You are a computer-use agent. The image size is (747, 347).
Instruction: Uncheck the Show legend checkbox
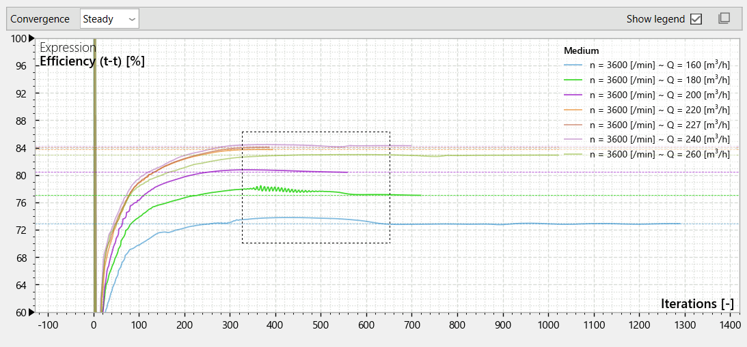(x=696, y=19)
